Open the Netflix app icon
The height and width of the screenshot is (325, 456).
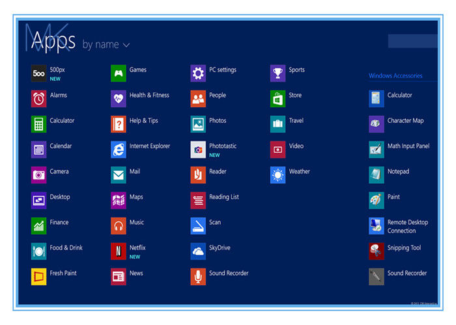119,252
